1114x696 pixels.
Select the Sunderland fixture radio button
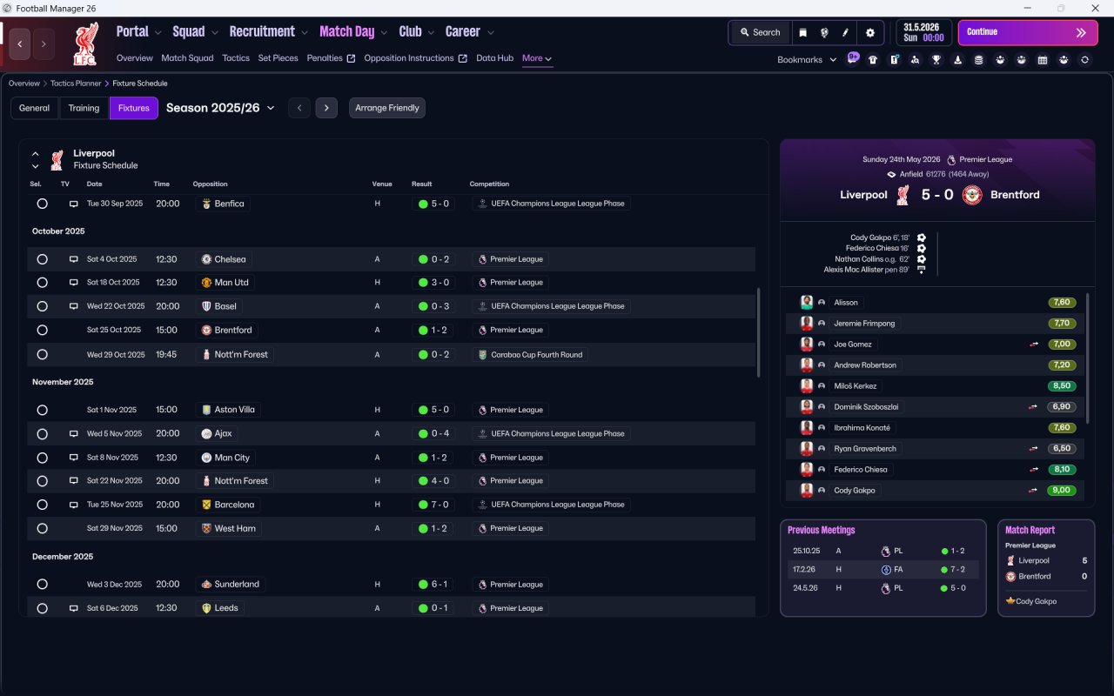42,585
